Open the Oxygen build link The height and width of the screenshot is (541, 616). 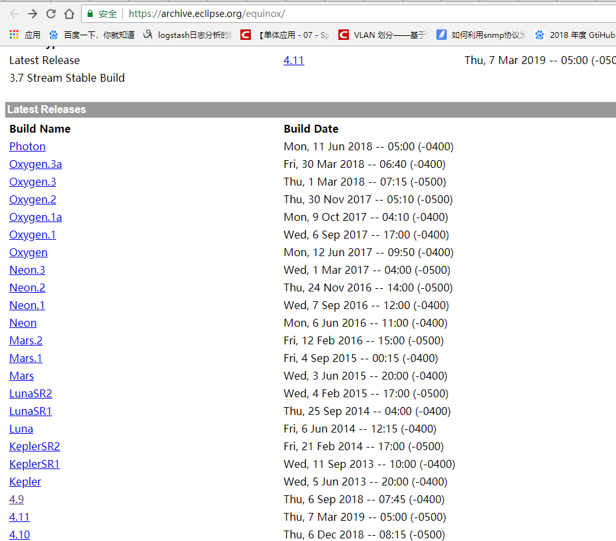[28, 253]
